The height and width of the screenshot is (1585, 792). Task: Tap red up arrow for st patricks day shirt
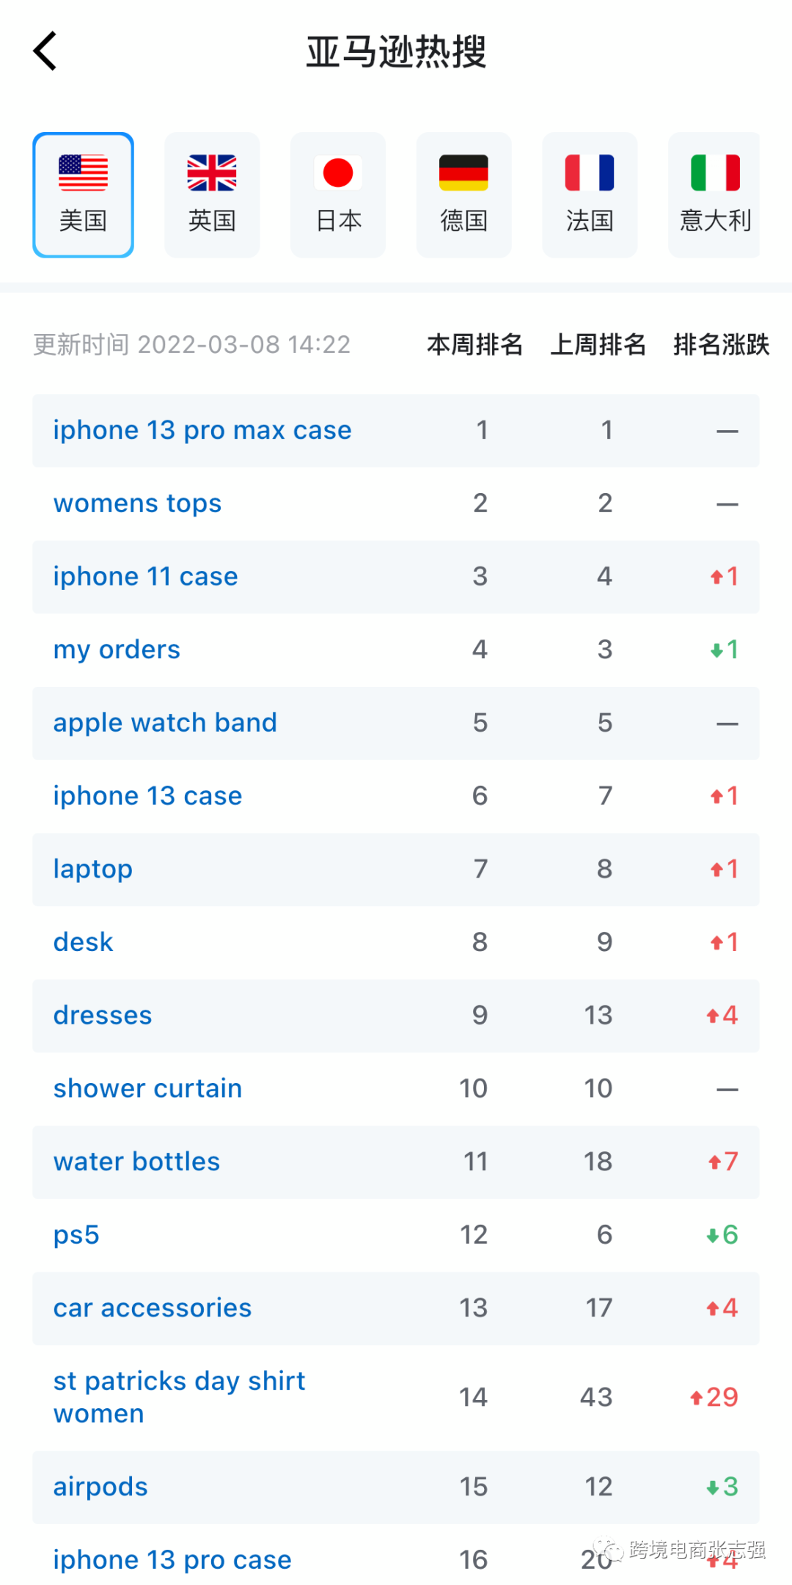click(x=697, y=1398)
